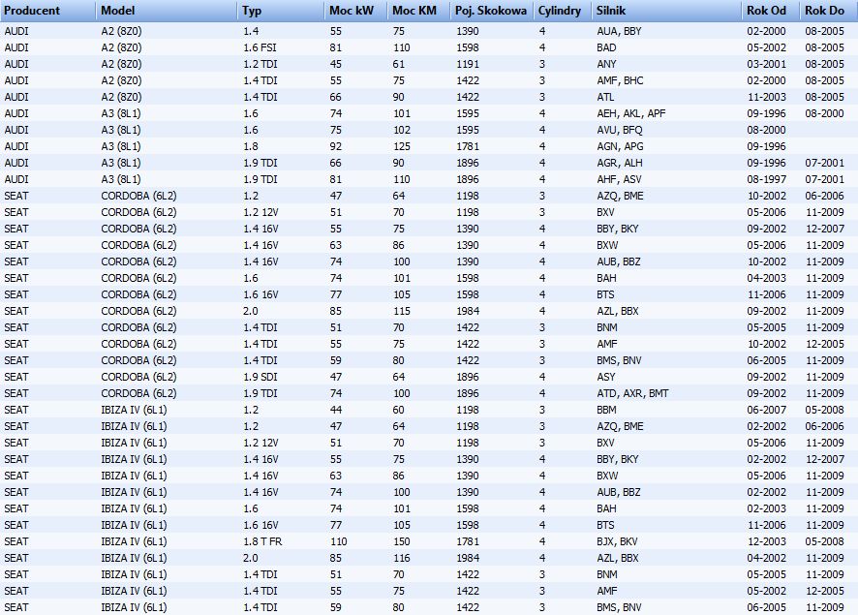Click engine code 'ANY'
The image size is (858, 615).
click(x=606, y=64)
